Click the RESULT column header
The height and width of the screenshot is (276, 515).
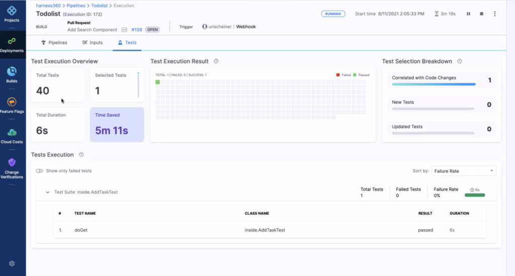[x=425, y=213]
